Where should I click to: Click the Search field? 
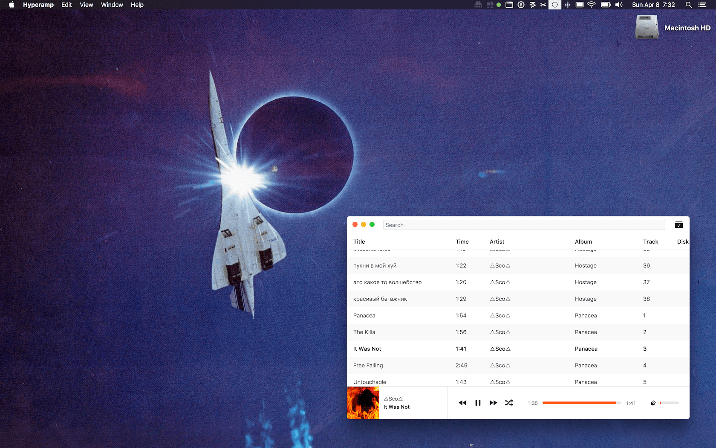(x=524, y=225)
